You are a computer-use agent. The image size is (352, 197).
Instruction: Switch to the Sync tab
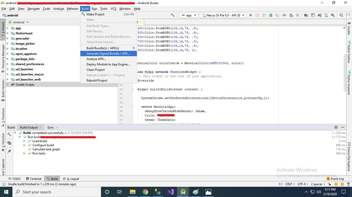(50, 127)
